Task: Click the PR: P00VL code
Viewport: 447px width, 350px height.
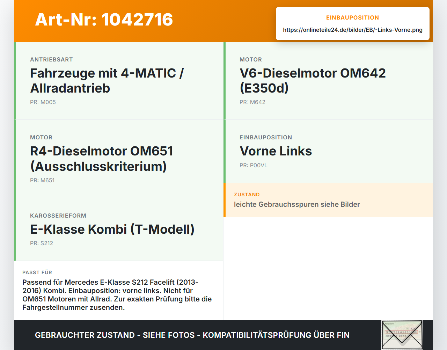Action: pos(254,165)
